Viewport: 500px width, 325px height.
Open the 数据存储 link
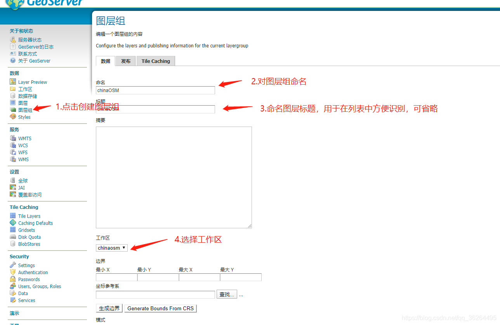[28, 96]
